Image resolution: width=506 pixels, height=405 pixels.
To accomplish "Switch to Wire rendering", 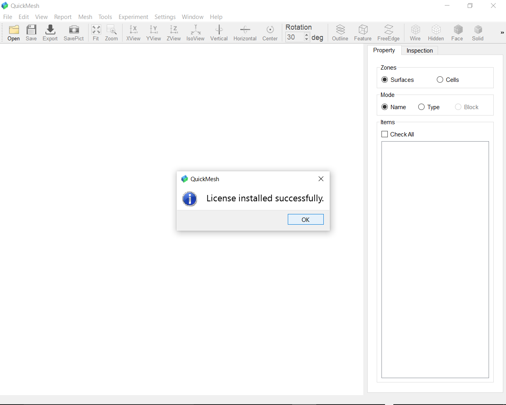I will pos(415,32).
